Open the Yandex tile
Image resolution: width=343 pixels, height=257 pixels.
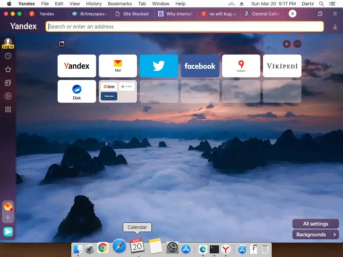coord(77,66)
